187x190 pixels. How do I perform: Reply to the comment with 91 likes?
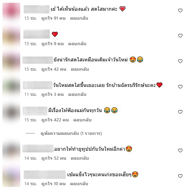79,18
